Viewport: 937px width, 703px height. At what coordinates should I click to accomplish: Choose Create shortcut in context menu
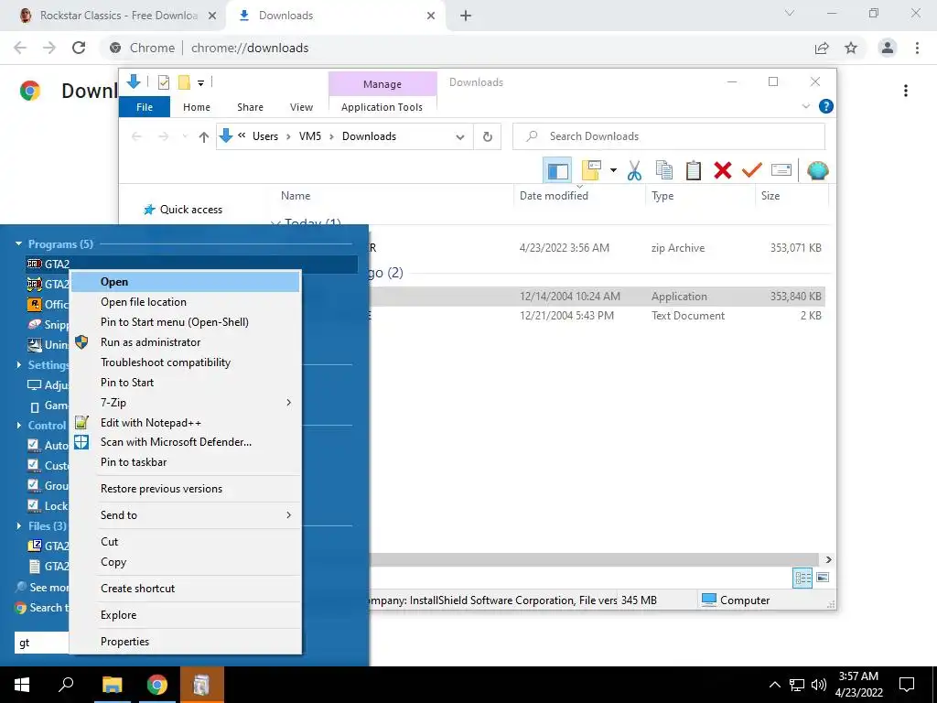(x=185, y=589)
